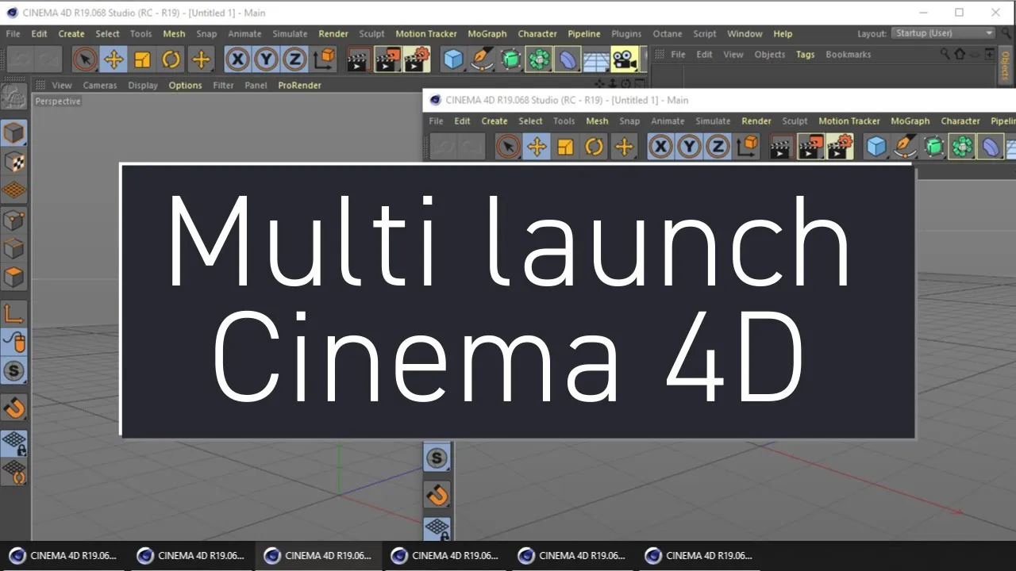Screen dimensions: 1016x571
Task: Click Render View clapperboard in back window
Action: pos(359,59)
